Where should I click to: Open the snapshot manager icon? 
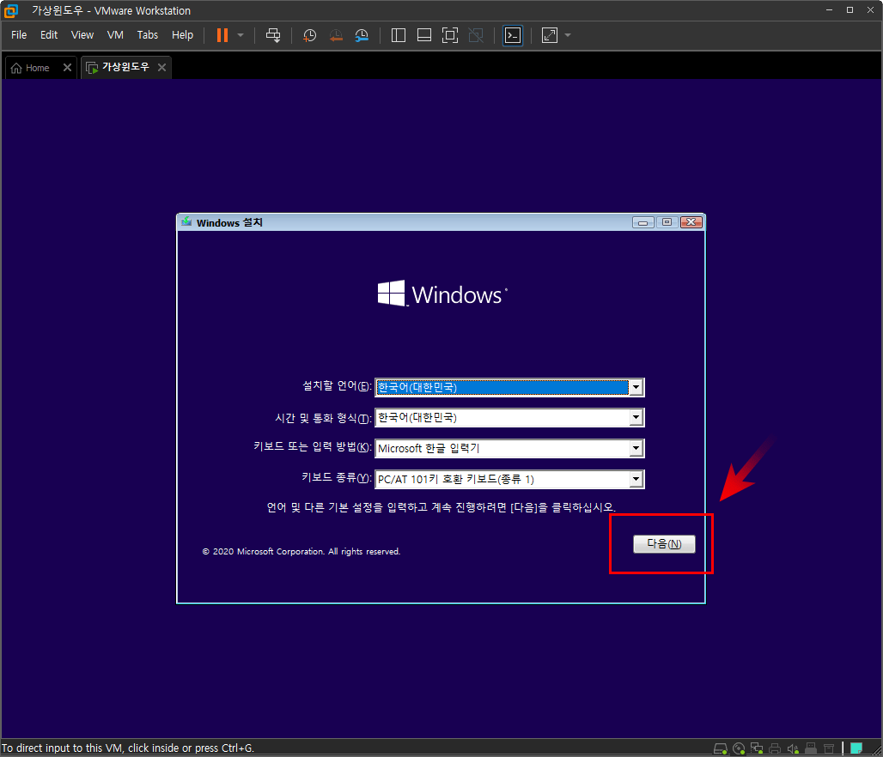click(x=362, y=35)
